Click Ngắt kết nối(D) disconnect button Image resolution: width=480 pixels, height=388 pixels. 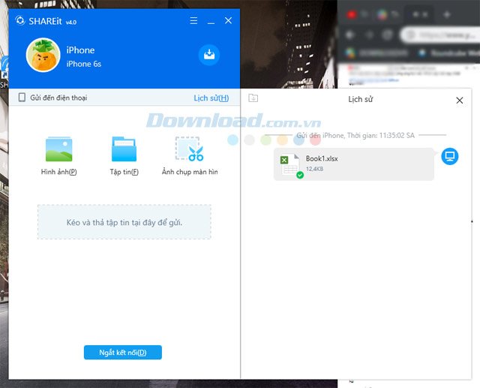123,353
